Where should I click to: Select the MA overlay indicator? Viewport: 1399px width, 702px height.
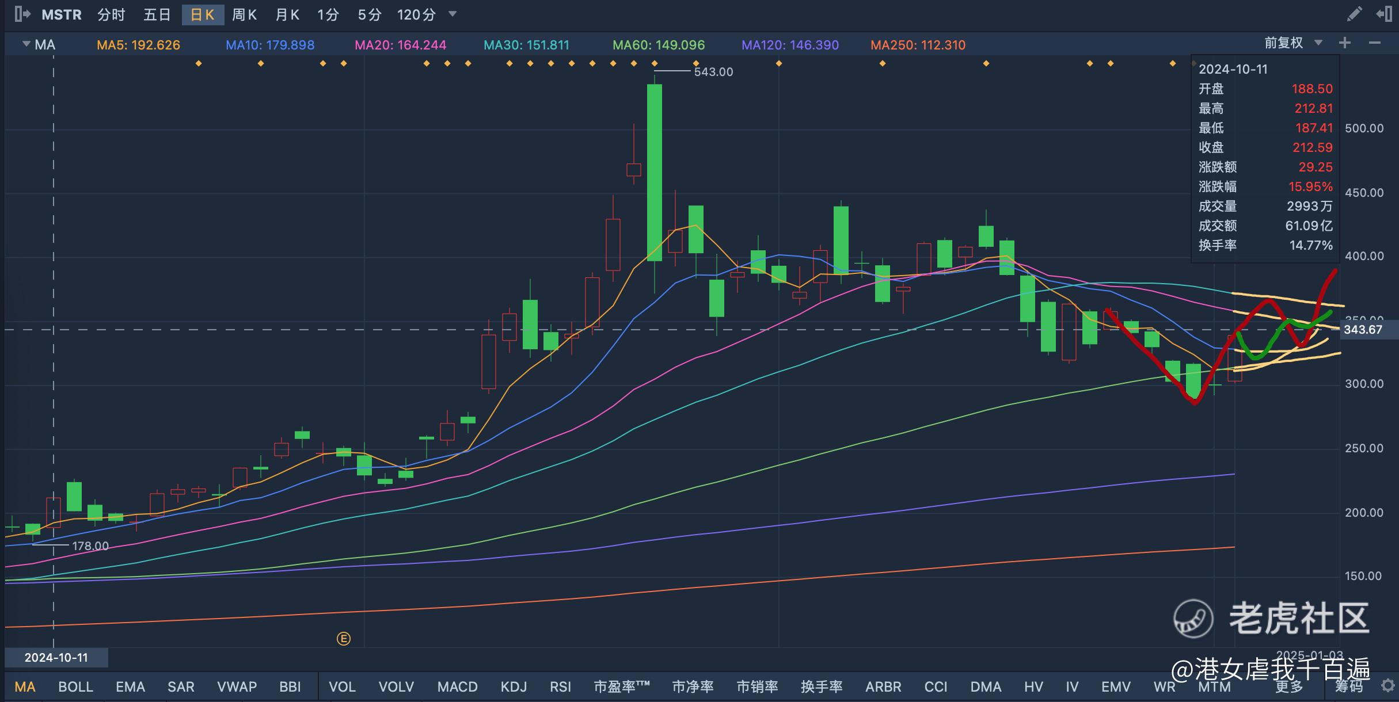click(x=25, y=686)
